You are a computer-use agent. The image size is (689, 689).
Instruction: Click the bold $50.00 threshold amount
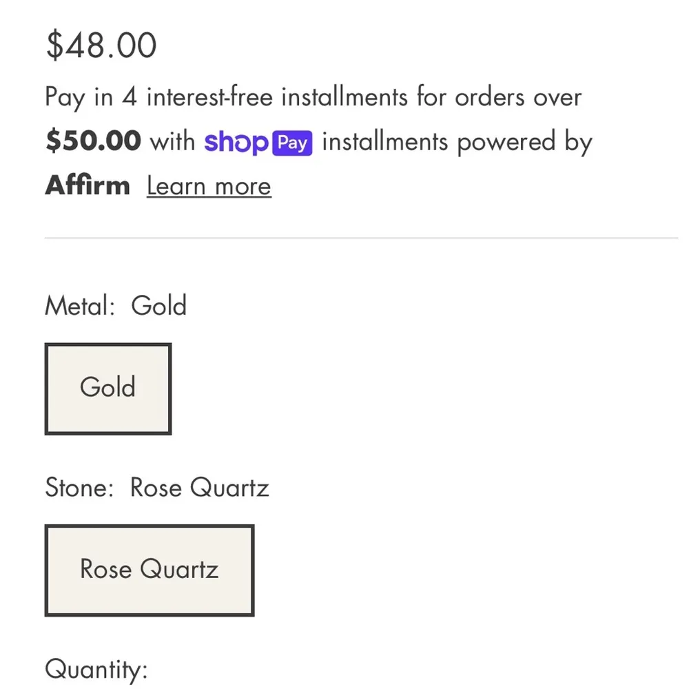click(93, 142)
